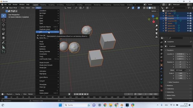The height and width of the screenshot is (108, 193).
Task: Open the File menu
Action: tap(5, 4)
